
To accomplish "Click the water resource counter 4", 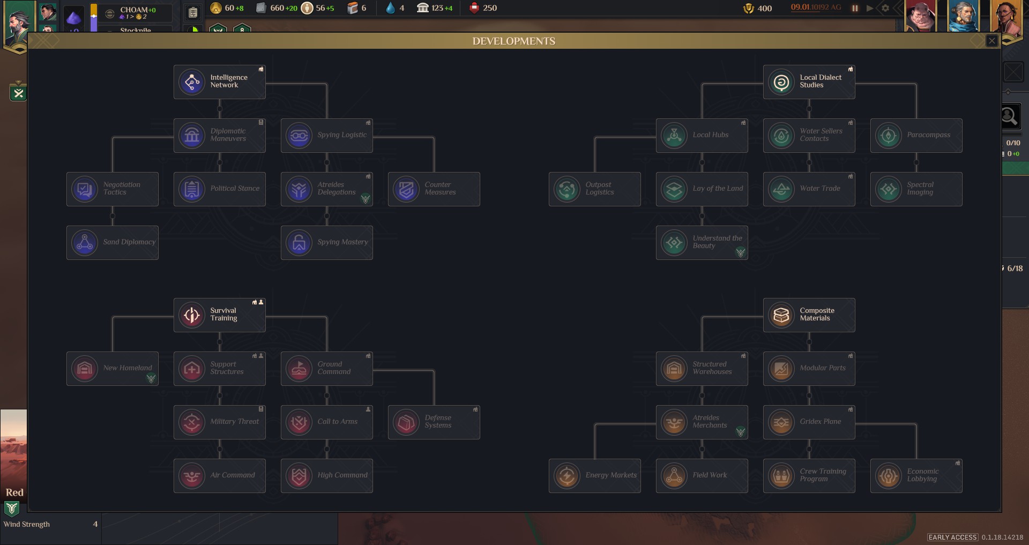I will pyautogui.click(x=395, y=8).
